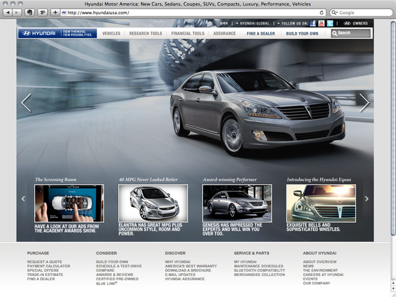Open the 1Password toolbar button
Screen dimensions: 396x297
(43, 12)
